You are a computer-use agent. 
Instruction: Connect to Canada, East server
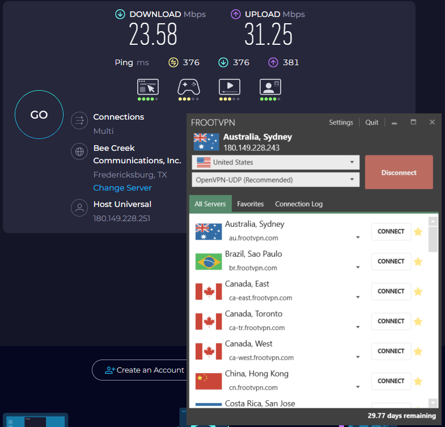tap(391, 291)
